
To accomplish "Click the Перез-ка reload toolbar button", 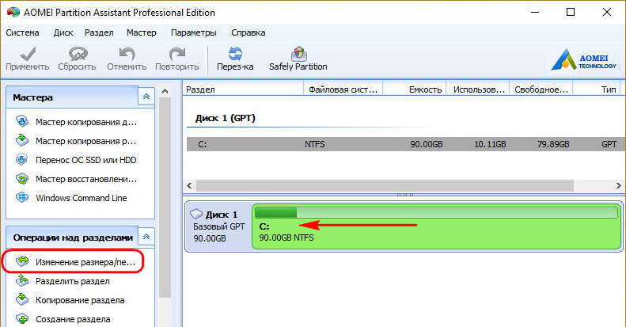I will [x=235, y=59].
